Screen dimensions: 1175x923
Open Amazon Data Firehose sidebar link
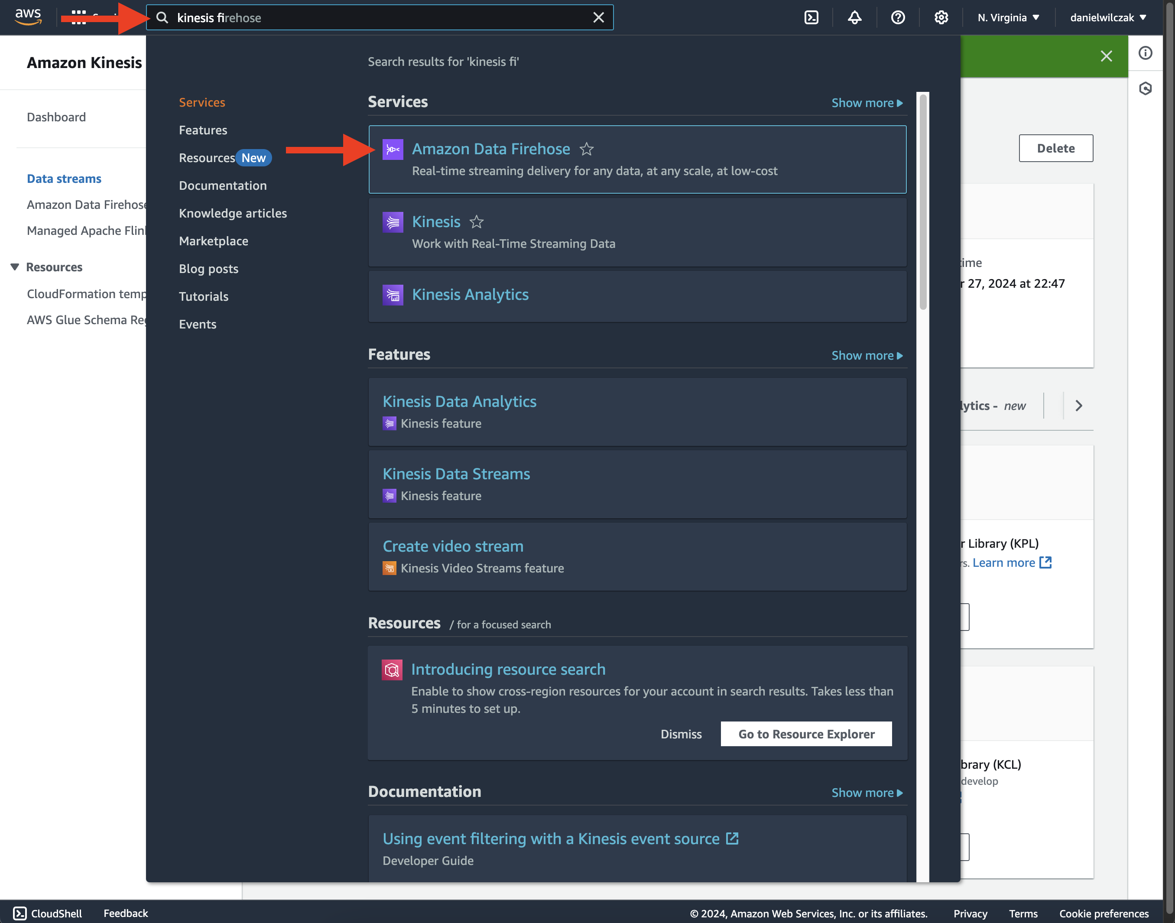coord(87,205)
